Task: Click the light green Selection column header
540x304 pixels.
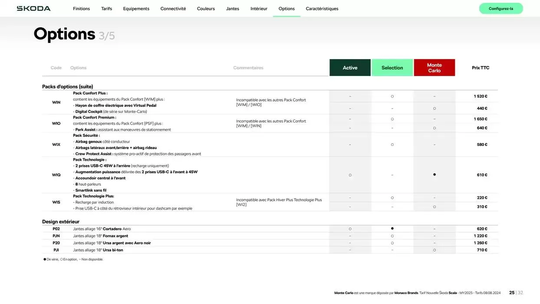Action: (x=392, y=68)
